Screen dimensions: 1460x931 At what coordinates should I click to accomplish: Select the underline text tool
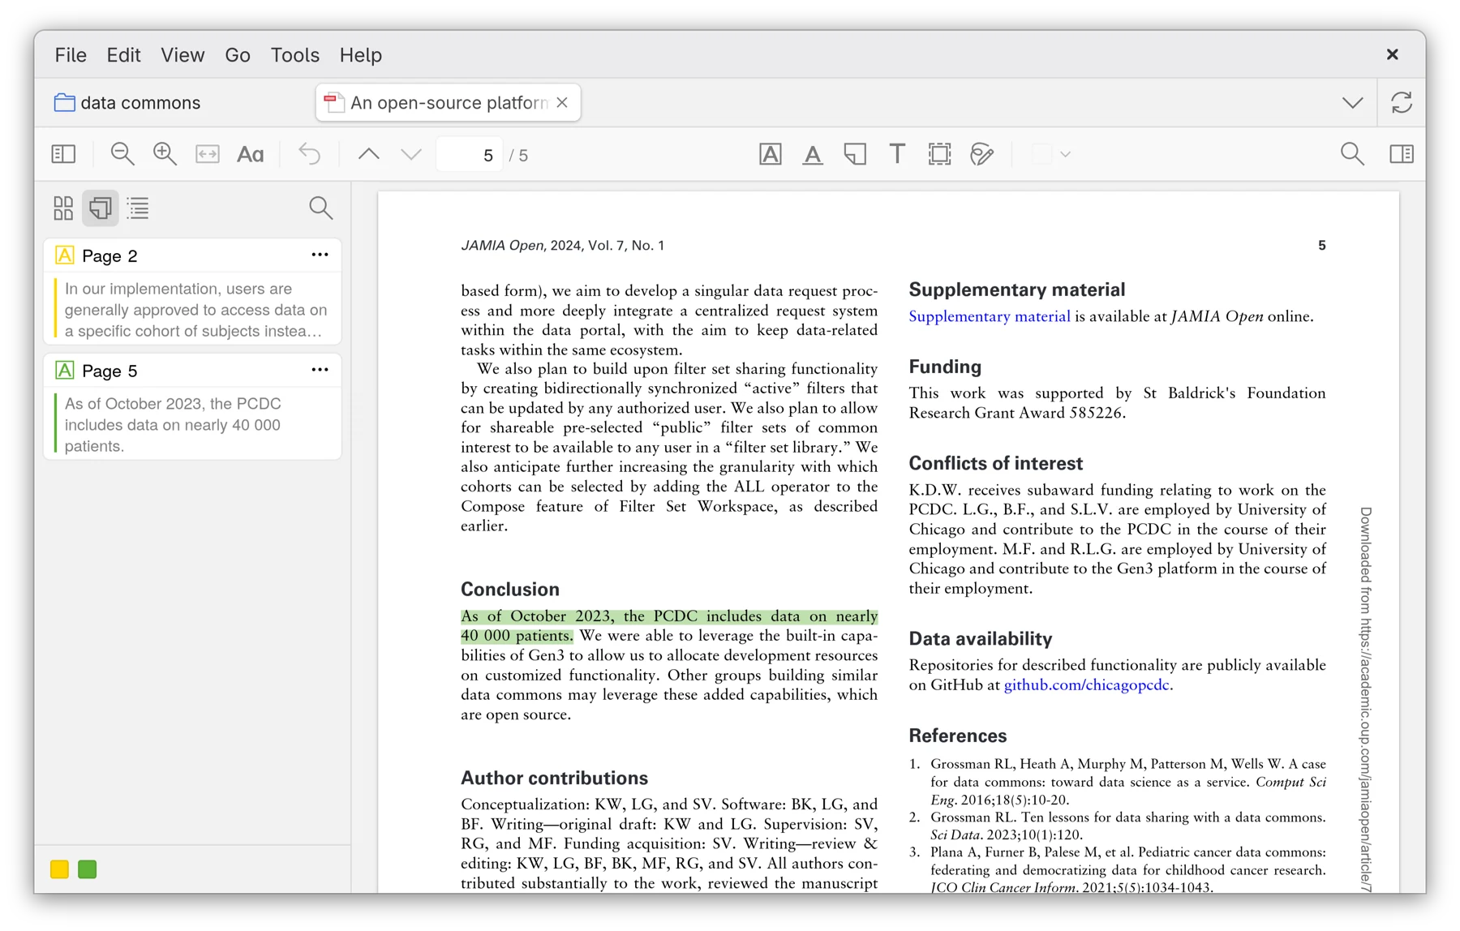[813, 154]
